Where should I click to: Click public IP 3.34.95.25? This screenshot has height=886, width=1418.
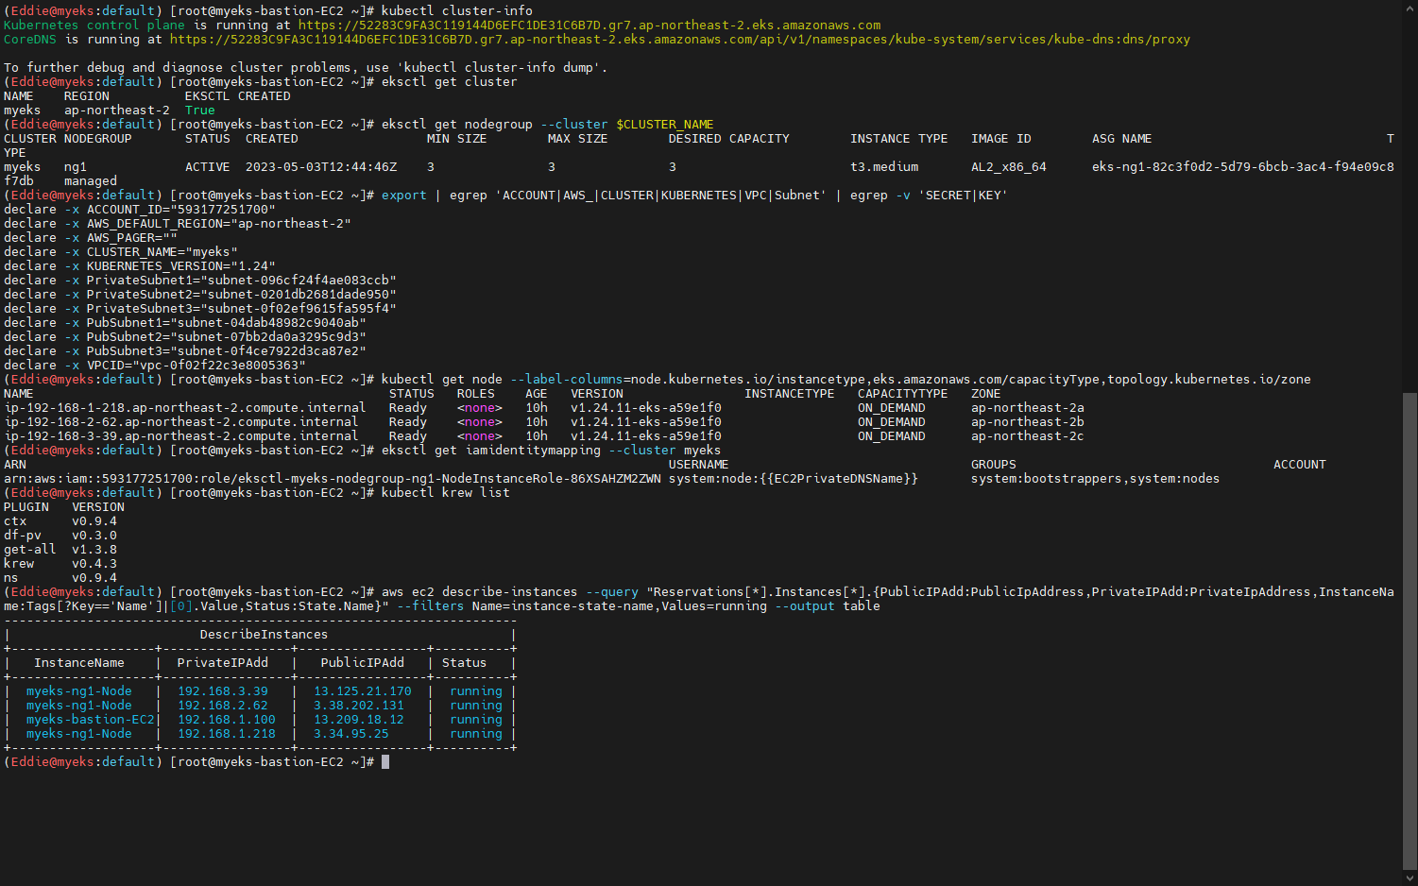(x=351, y=734)
